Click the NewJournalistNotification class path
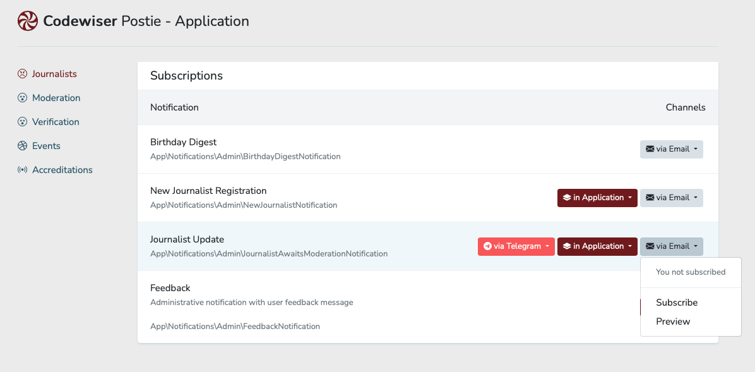Screen dimensions: 755x372 click(244, 205)
